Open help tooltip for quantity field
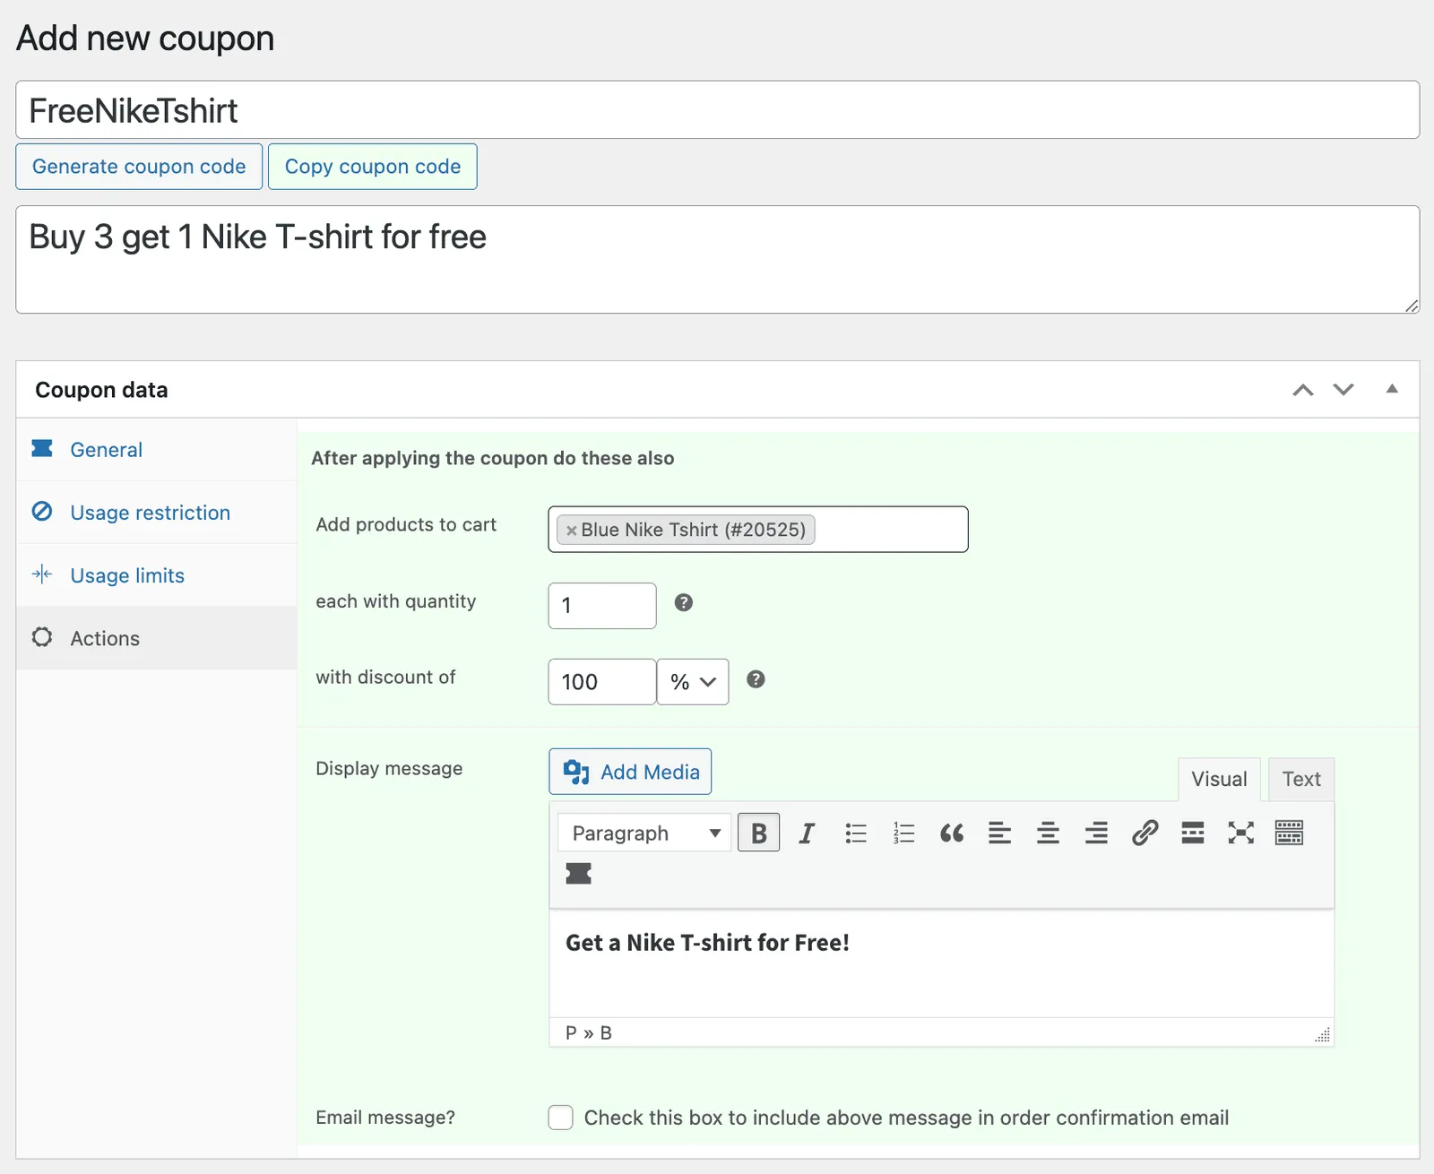Image resolution: width=1434 pixels, height=1174 pixels. pos(684,603)
